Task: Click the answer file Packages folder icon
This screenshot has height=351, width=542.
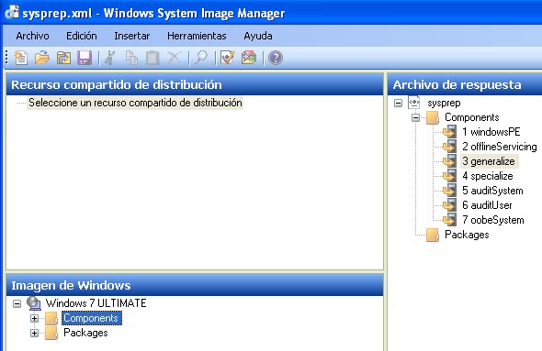Action: [x=433, y=235]
